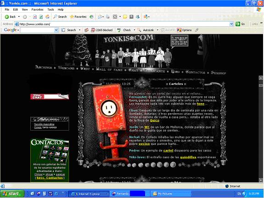Image resolution: width=264 pixels, height=198 pixels.
Task: Expand the Google search box dropdown
Action: [x=56, y=30]
